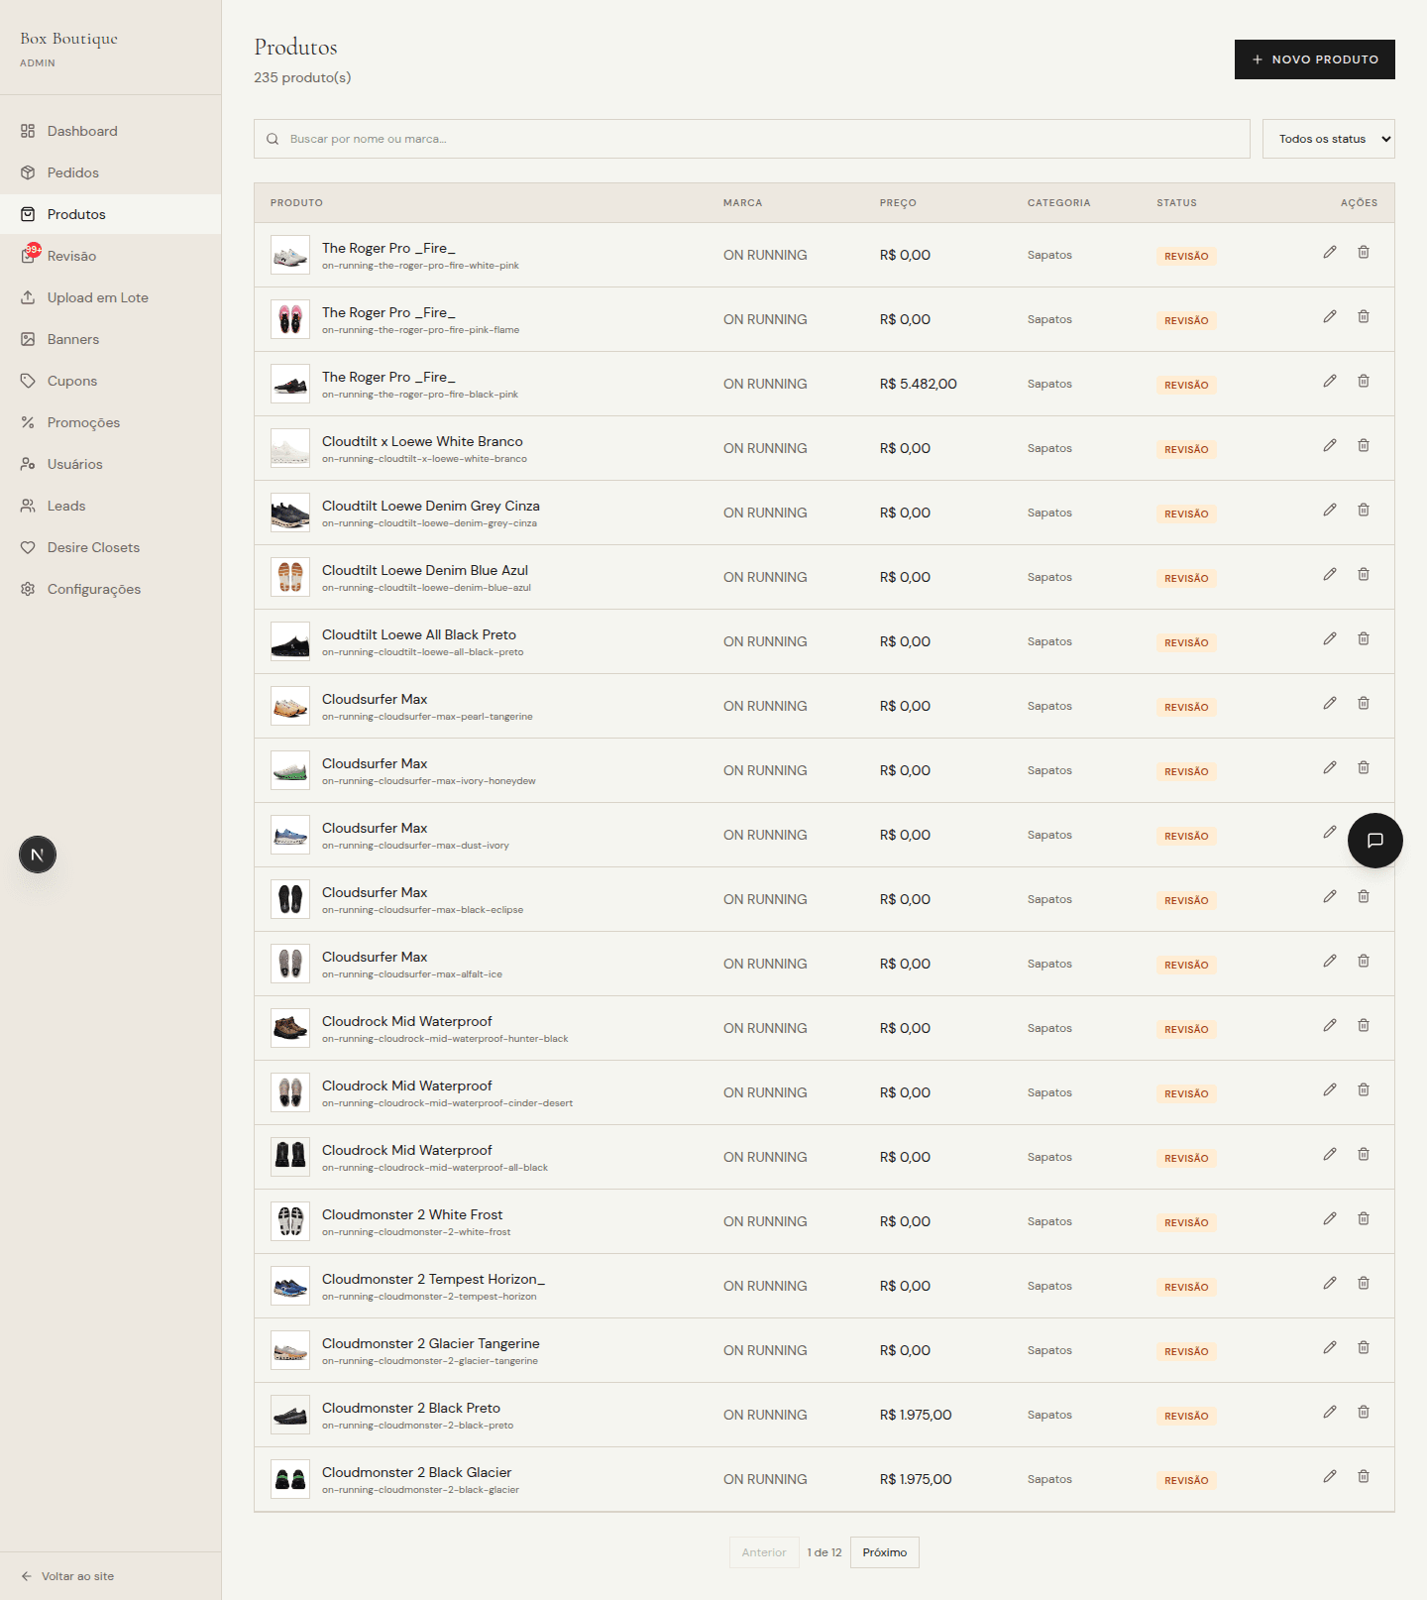Image resolution: width=1427 pixels, height=1600 pixels.
Task: Click the 1 de 12 page indicator
Action: pos(824,1552)
